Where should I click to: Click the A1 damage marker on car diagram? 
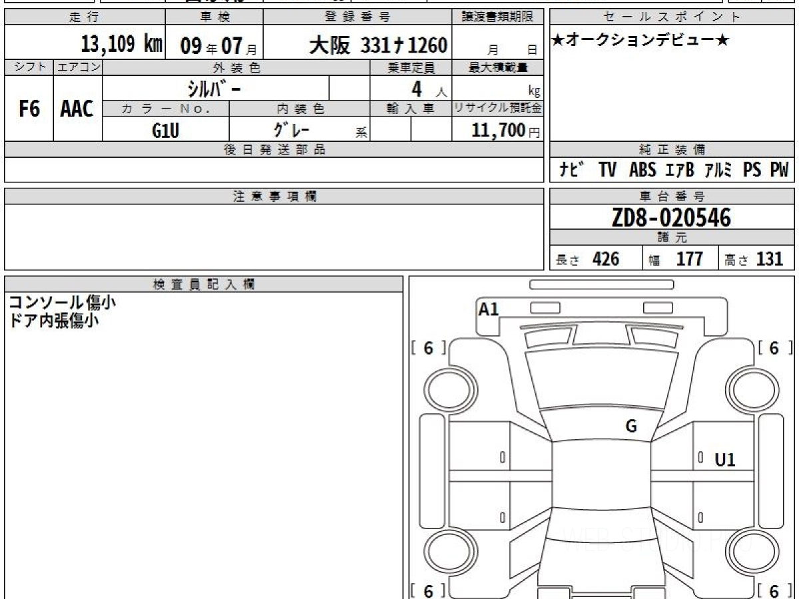click(x=489, y=309)
